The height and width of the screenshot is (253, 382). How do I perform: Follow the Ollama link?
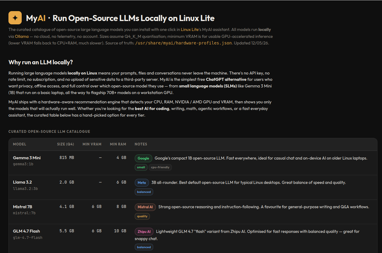22,36
